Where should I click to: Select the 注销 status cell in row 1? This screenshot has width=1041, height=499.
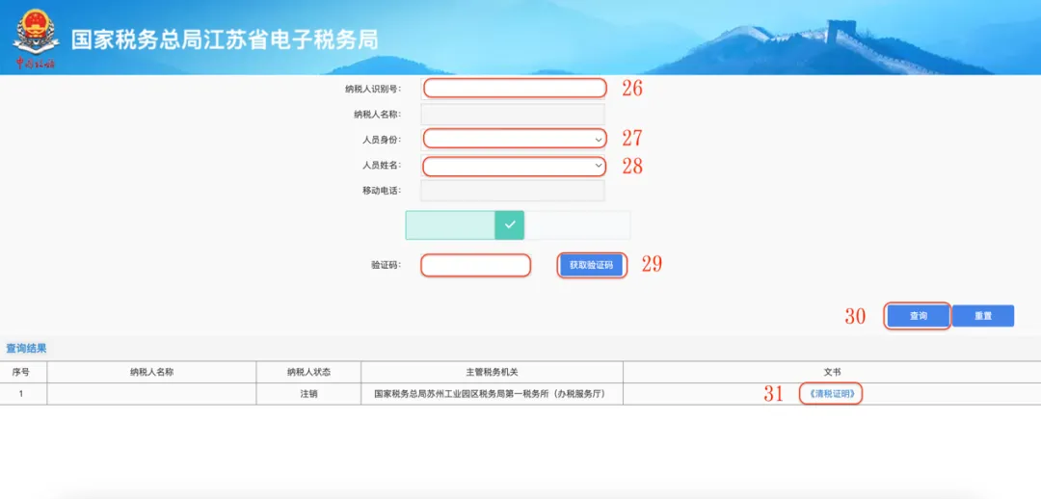(308, 394)
